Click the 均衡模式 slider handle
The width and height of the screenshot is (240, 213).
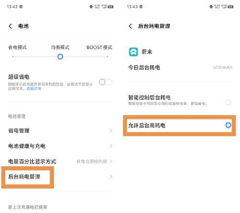(x=60, y=57)
